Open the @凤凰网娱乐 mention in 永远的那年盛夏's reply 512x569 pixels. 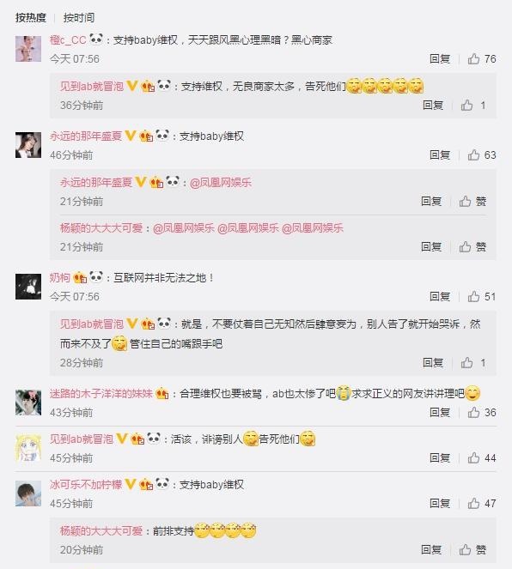click(x=221, y=183)
